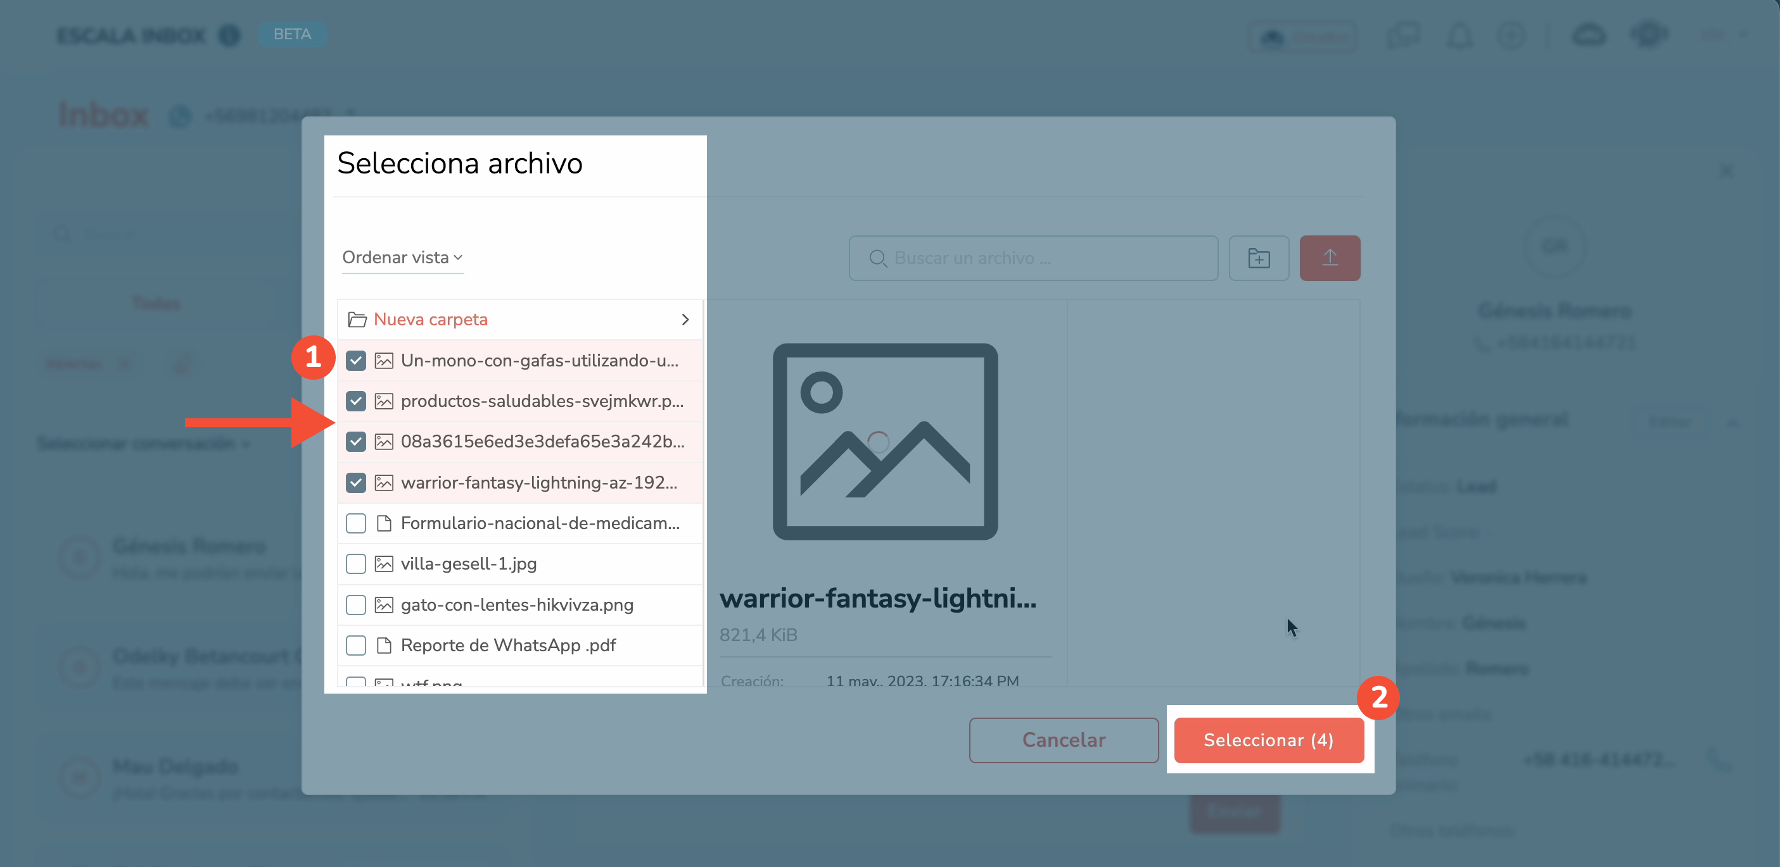This screenshot has width=1780, height=867.
Task: Check the villa-gesell-1.jpg checkbox
Action: [x=356, y=564]
